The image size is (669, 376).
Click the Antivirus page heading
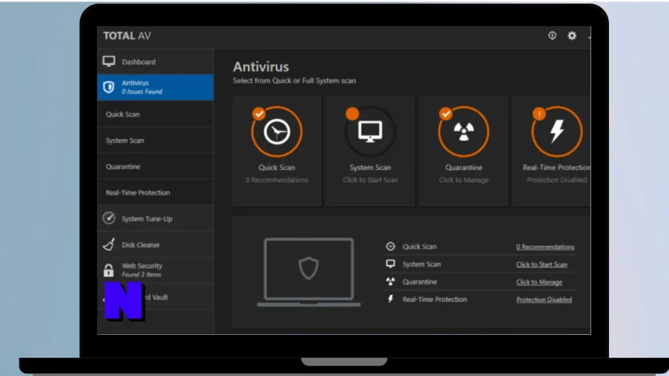[x=261, y=67]
